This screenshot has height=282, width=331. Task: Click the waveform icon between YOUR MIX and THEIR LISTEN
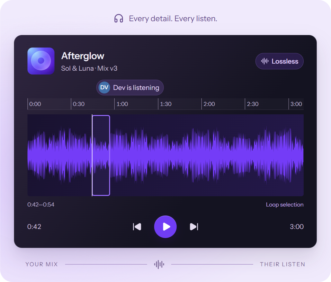tap(159, 264)
